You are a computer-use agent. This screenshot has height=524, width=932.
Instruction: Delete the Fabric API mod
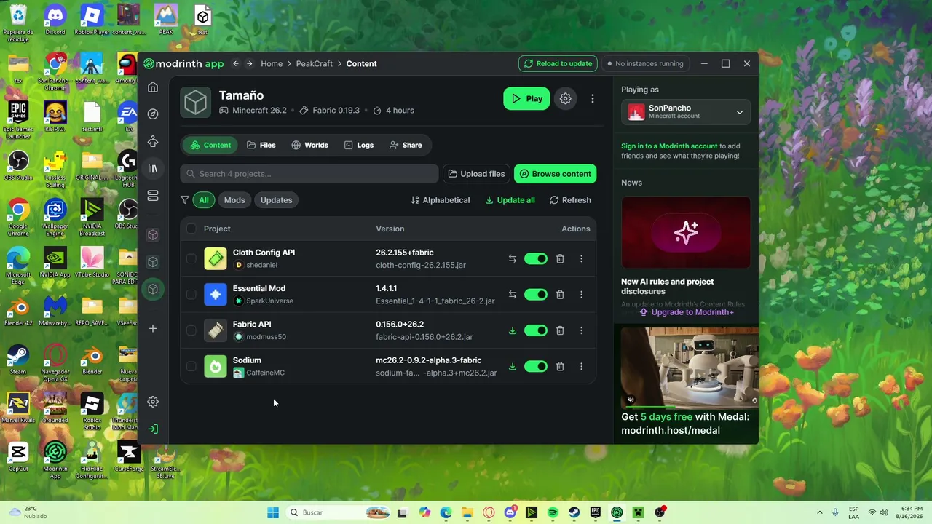pos(560,330)
